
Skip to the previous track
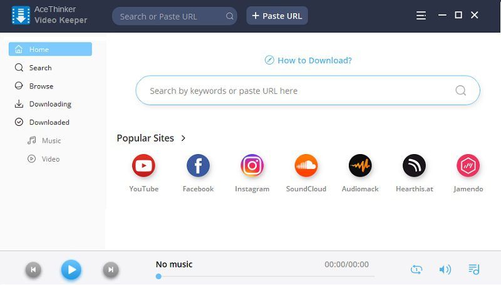[33, 270]
